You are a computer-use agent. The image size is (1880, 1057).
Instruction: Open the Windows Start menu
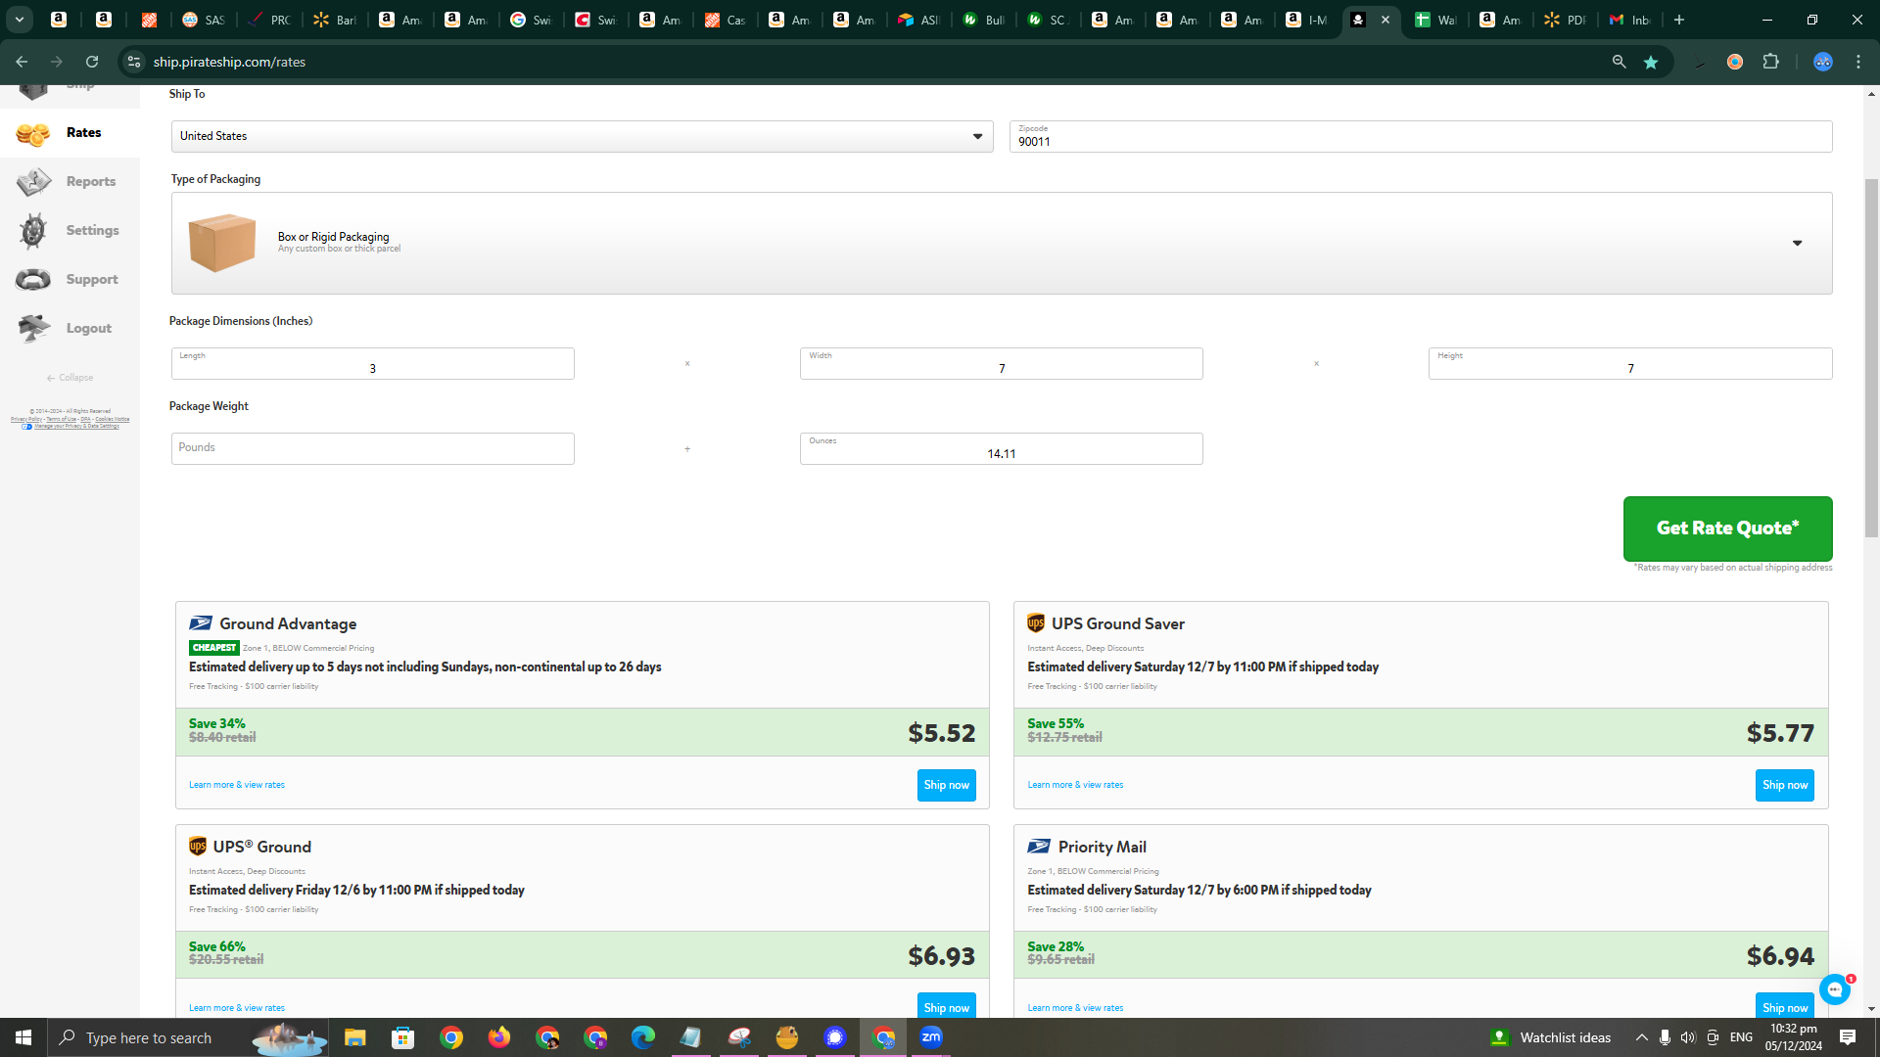pos(23,1037)
